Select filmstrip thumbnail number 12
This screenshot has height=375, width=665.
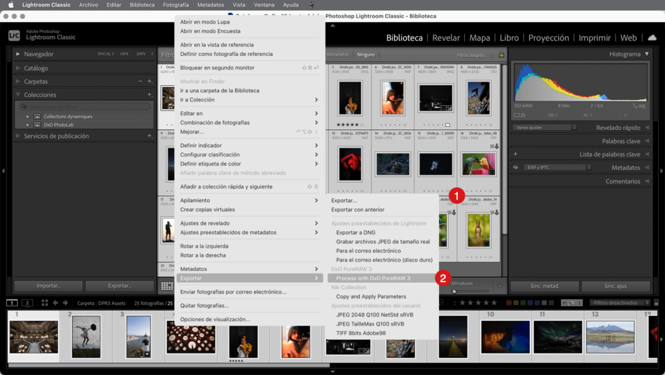click(610, 337)
